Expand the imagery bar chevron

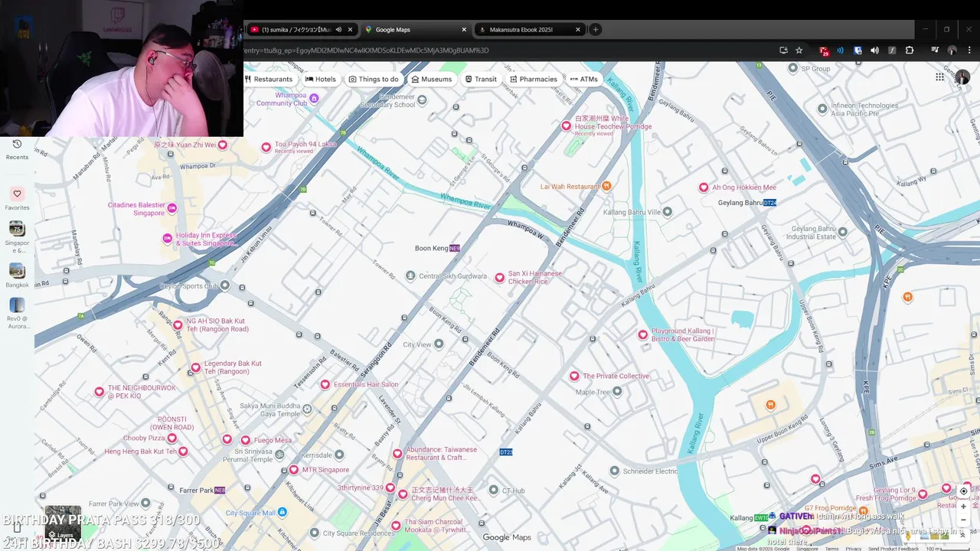tap(963, 536)
